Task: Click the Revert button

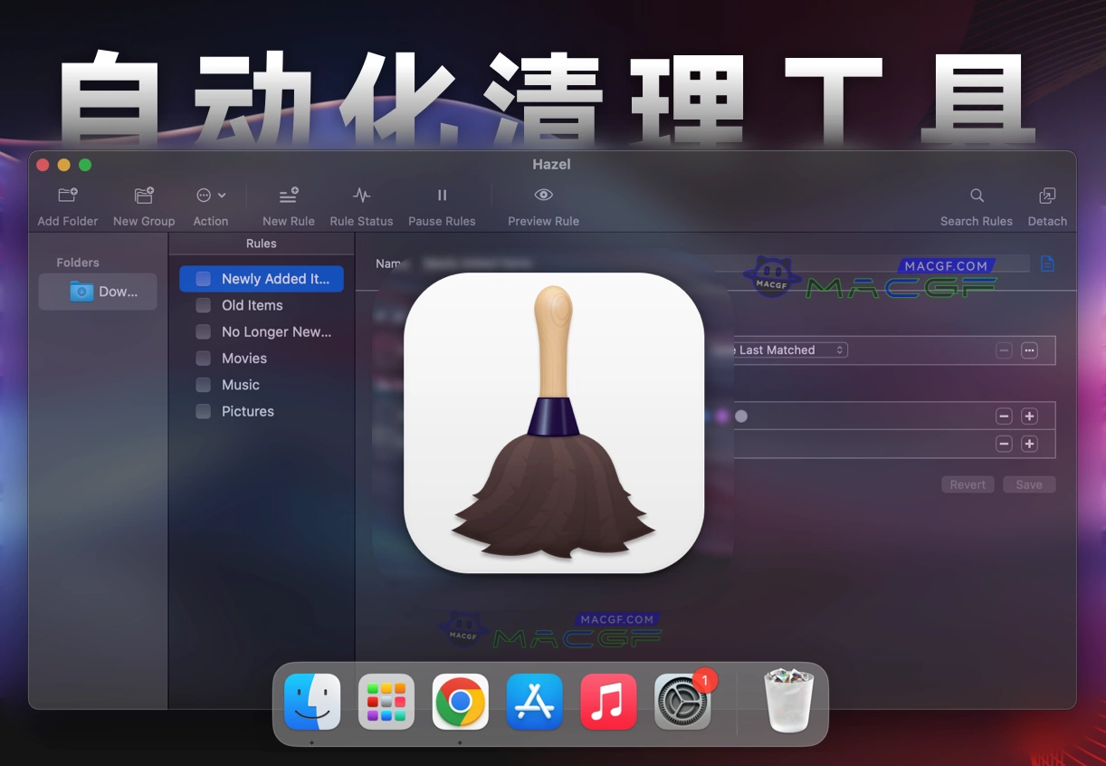Action: coord(968,484)
